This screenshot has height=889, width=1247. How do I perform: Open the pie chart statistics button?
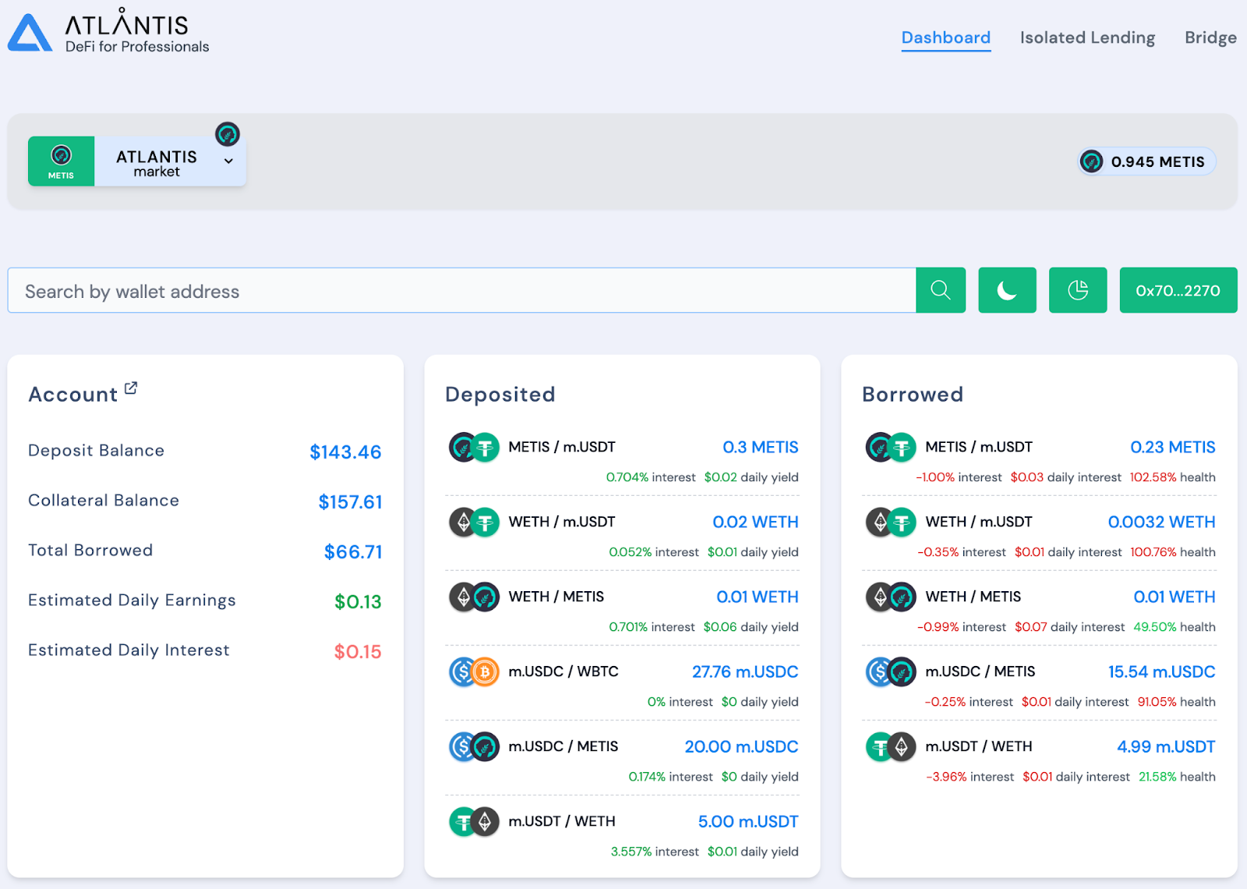click(x=1078, y=290)
